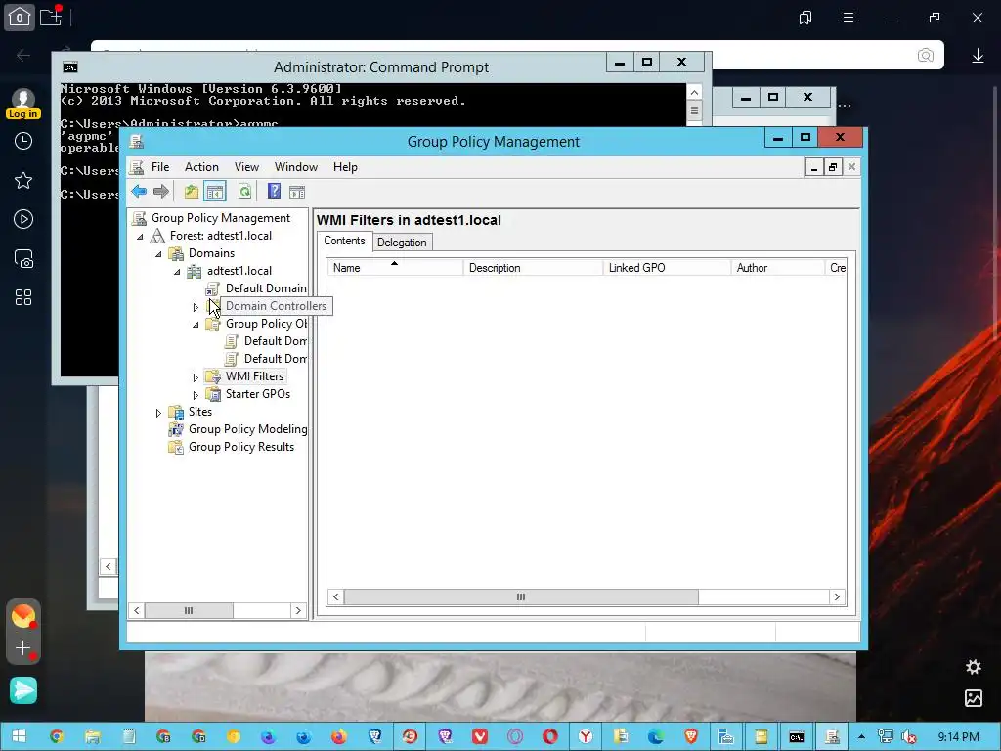1001x751 pixels.
Task: Open the View menu
Action: pyautogui.click(x=246, y=167)
